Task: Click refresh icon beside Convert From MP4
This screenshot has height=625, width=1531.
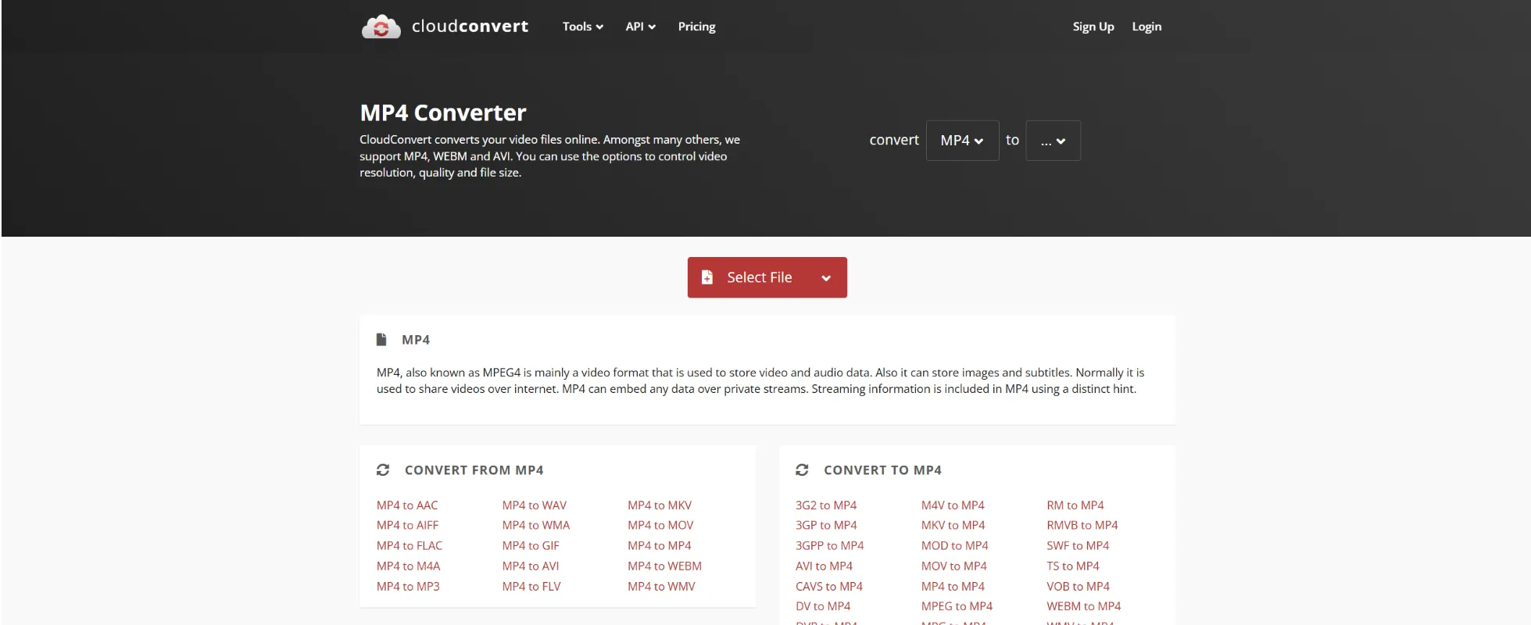Action: 383,470
